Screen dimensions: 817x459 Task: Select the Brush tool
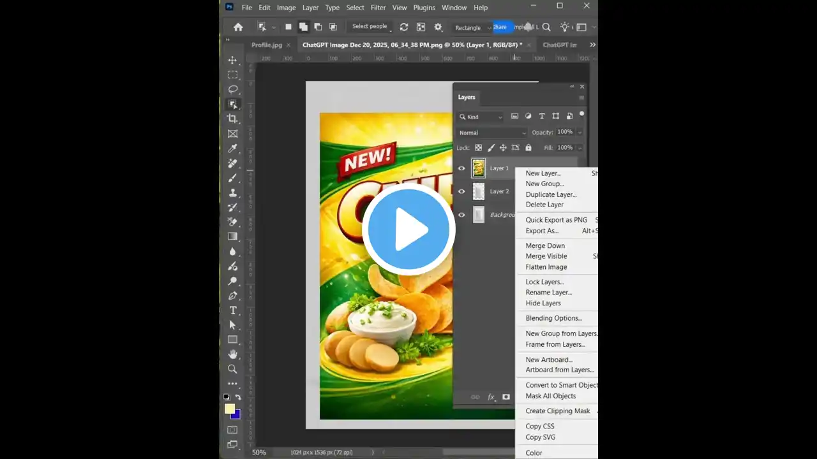[x=232, y=178]
